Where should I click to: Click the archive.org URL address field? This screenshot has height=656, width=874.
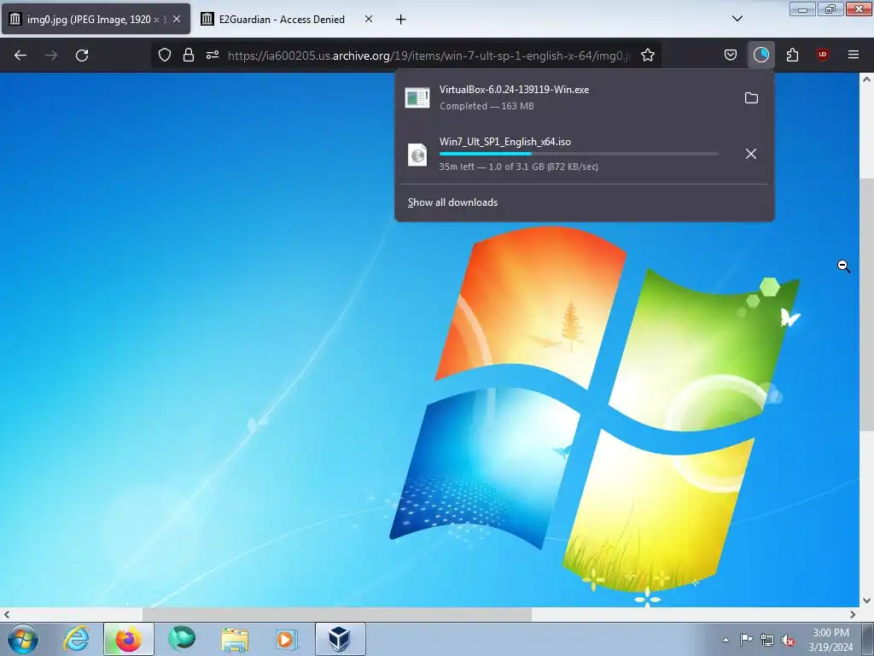pyautogui.click(x=428, y=56)
